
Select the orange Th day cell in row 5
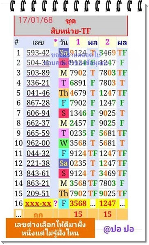coord(63,93)
